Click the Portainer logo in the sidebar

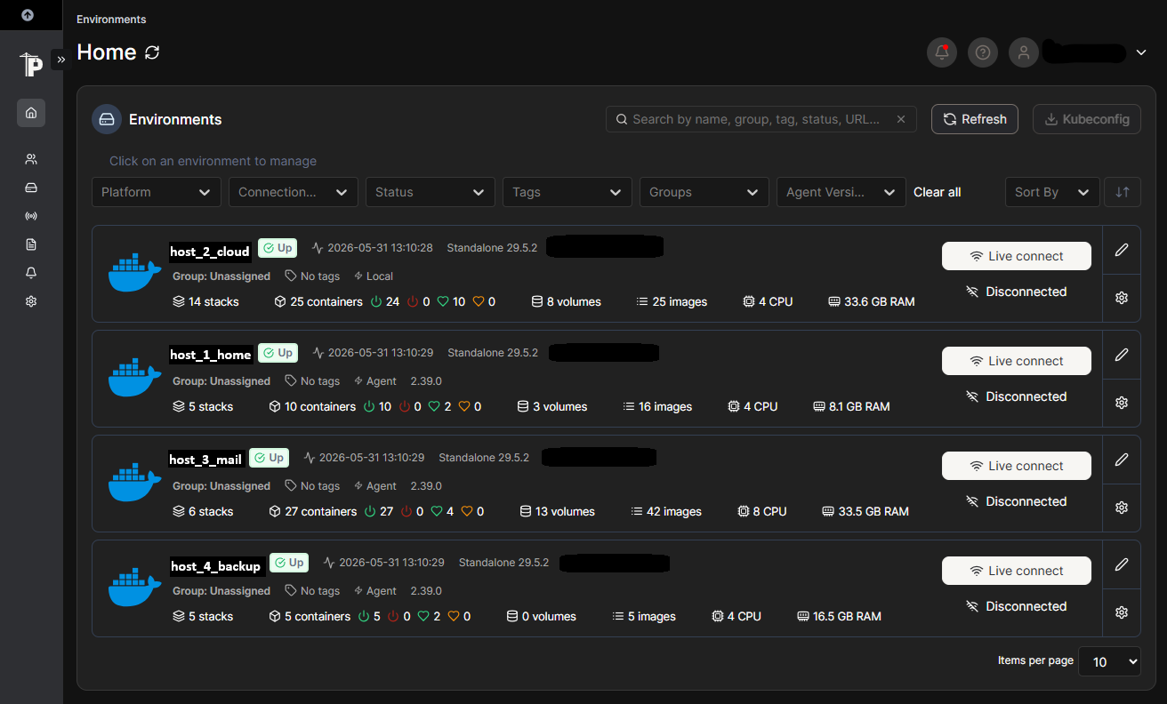pyautogui.click(x=31, y=64)
